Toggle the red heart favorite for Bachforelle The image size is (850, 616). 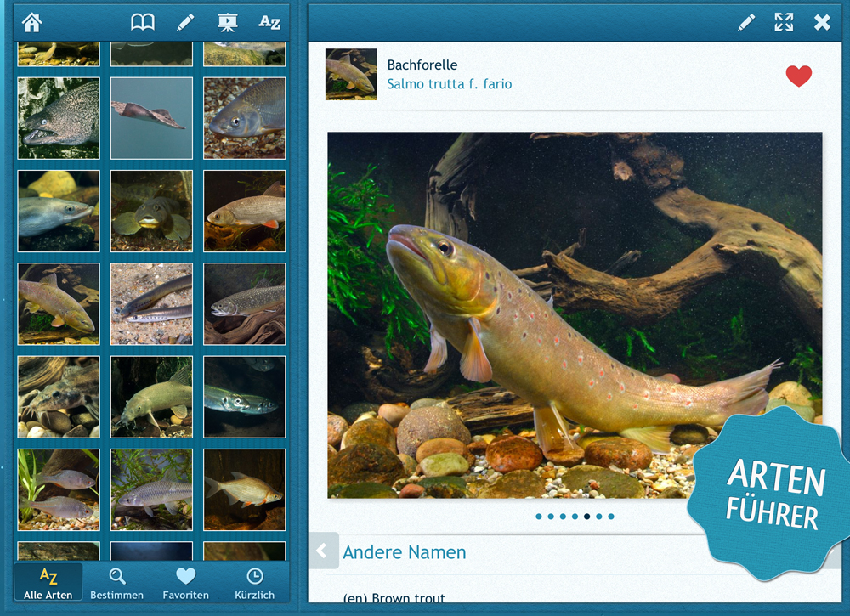[x=799, y=76]
